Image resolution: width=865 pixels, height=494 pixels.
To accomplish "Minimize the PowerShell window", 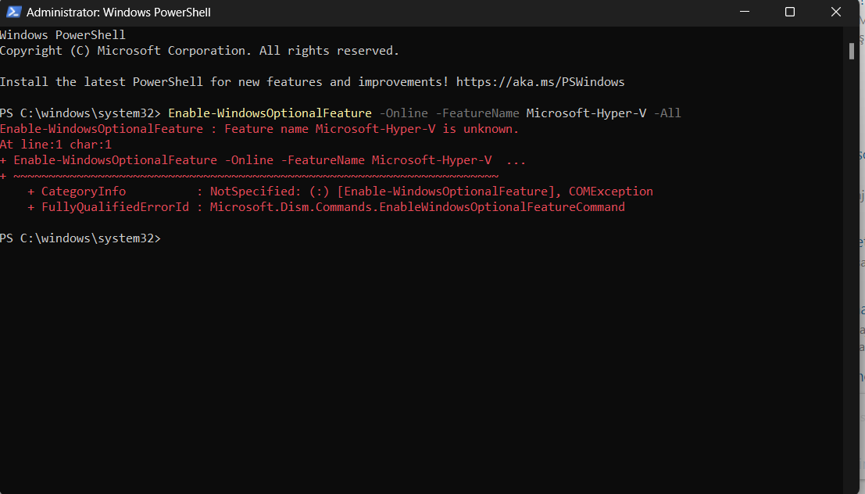I will pyautogui.click(x=748, y=12).
